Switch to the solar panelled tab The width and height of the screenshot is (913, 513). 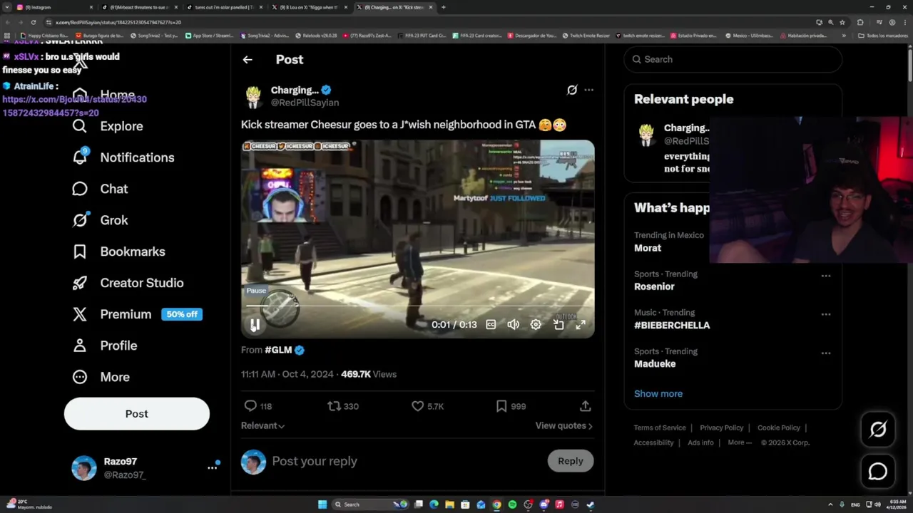pos(224,7)
